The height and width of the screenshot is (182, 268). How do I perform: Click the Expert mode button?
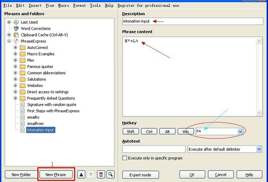click(x=140, y=174)
